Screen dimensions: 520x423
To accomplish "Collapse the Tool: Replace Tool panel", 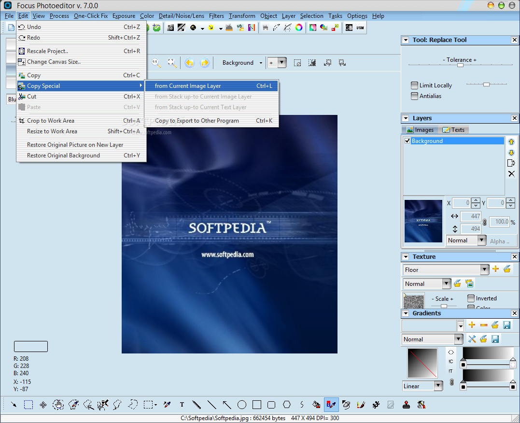I will coord(405,40).
